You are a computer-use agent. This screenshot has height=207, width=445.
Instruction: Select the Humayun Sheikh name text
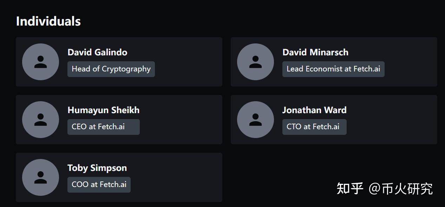(x=103, y=110)
